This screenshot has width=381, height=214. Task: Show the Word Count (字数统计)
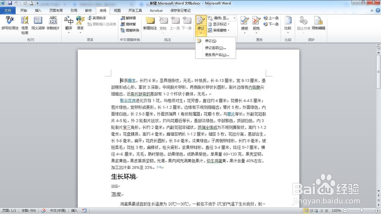click(x=53, y=23)
